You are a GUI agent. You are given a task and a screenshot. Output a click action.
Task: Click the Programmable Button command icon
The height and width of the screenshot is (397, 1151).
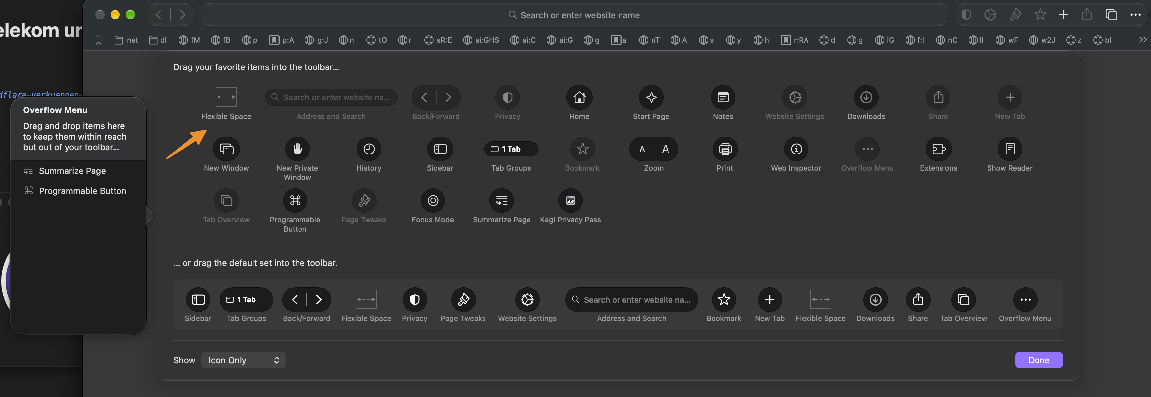point(295,200)
